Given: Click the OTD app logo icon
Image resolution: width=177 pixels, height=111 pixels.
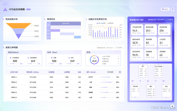Looking at the screenshot, I should click(x=5, y=9).
